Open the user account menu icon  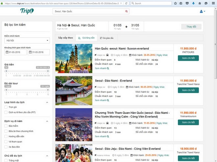click(202, 12)
